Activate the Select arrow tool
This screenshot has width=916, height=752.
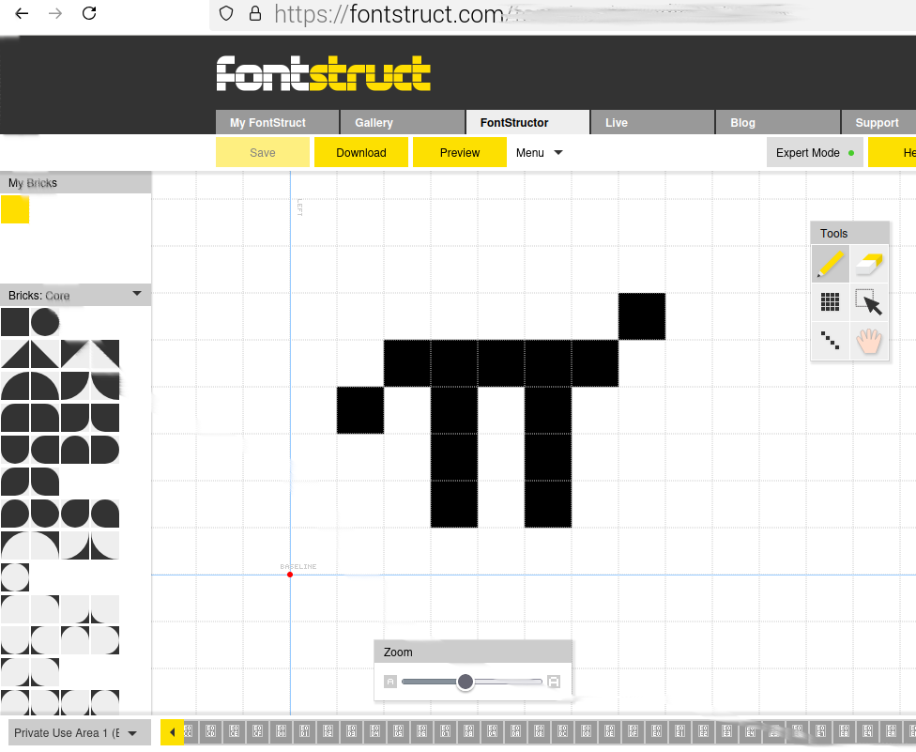point(869,302)
